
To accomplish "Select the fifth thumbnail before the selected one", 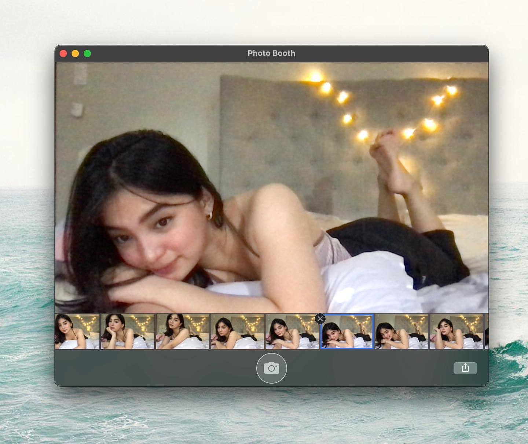I will (77, 332).
